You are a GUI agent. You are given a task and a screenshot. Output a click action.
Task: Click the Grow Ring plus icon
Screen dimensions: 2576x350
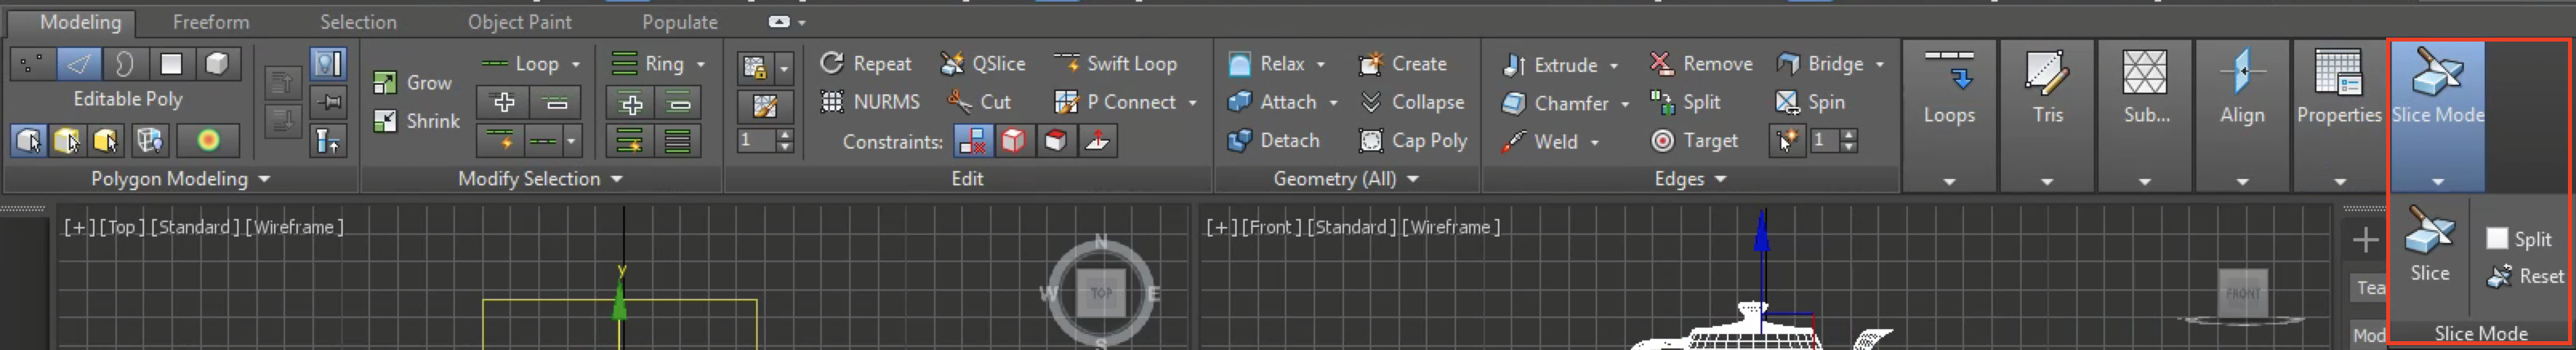631,103
